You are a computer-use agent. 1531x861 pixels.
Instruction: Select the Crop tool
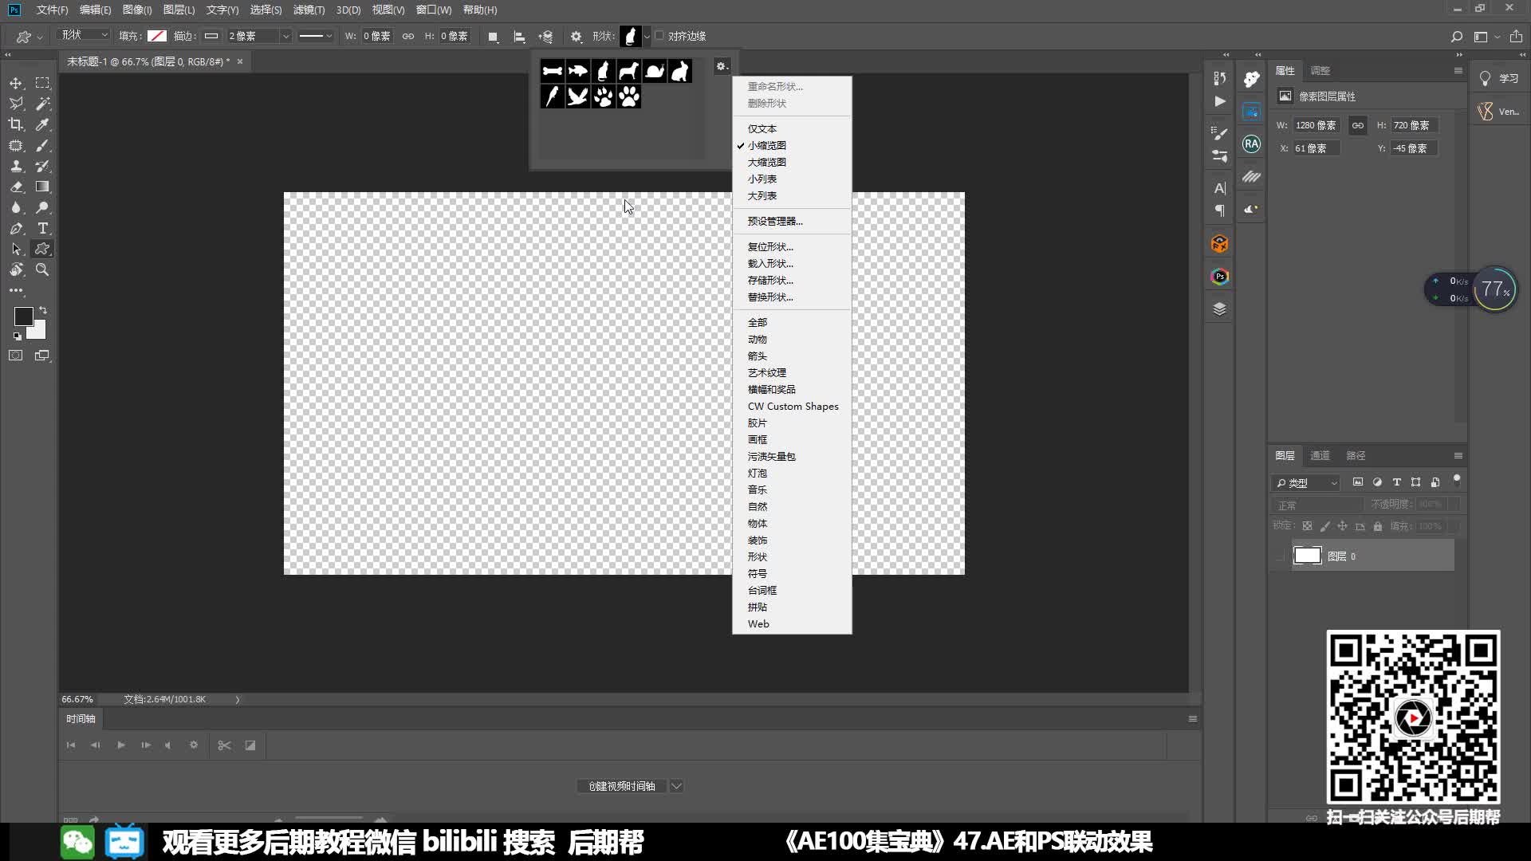pyautogui.click(x=16, y=124)
